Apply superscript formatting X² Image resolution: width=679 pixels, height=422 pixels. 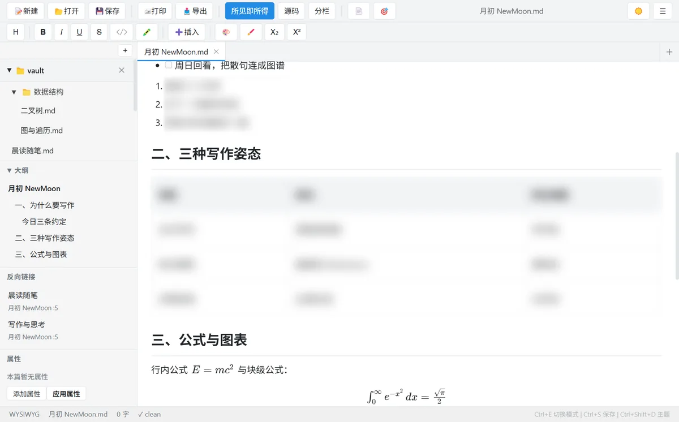[296, 32]
